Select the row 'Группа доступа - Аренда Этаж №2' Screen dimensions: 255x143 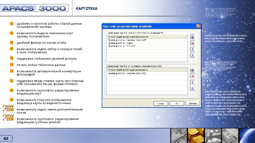pyautogui.click(x=147, y=73)
